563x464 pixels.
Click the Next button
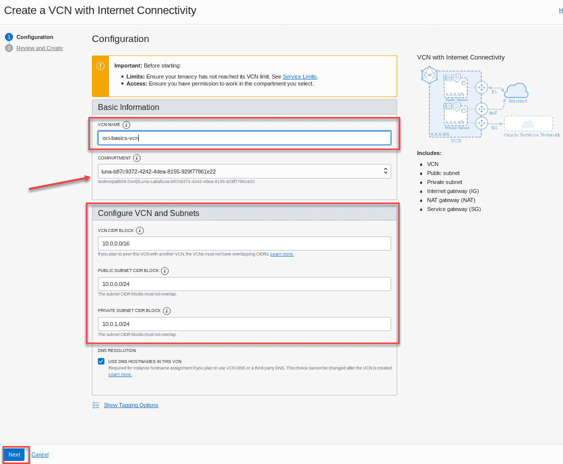[x=14, y=454]
